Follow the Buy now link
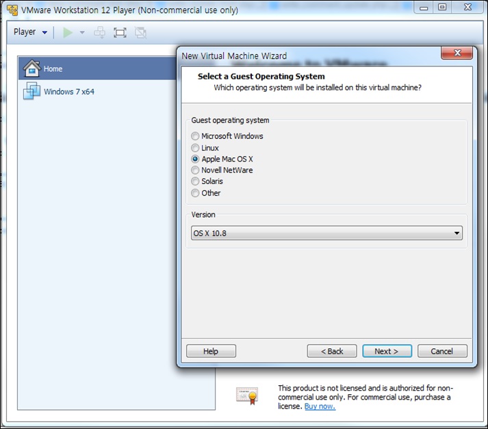The height and width of the screenshot is (429, 488). tap(320, 406)
